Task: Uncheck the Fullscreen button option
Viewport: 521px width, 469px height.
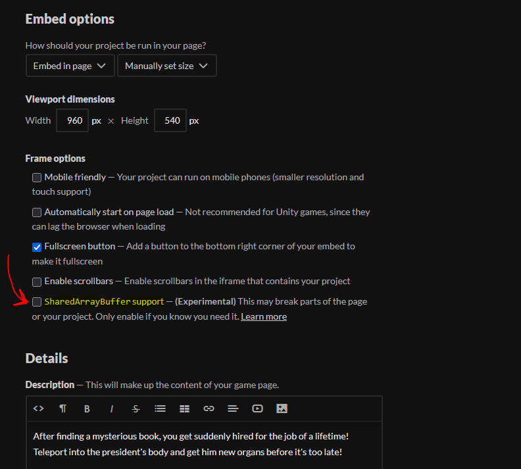Action: (37, 247)
